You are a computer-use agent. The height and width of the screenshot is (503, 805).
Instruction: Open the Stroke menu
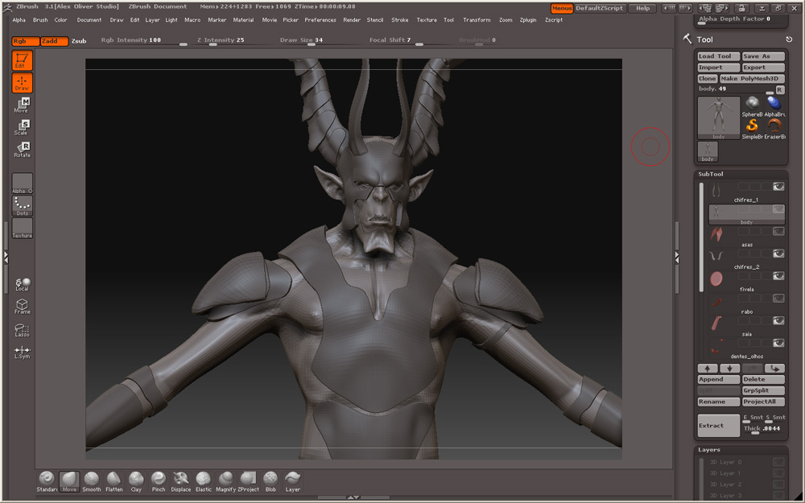coord(400,20)
